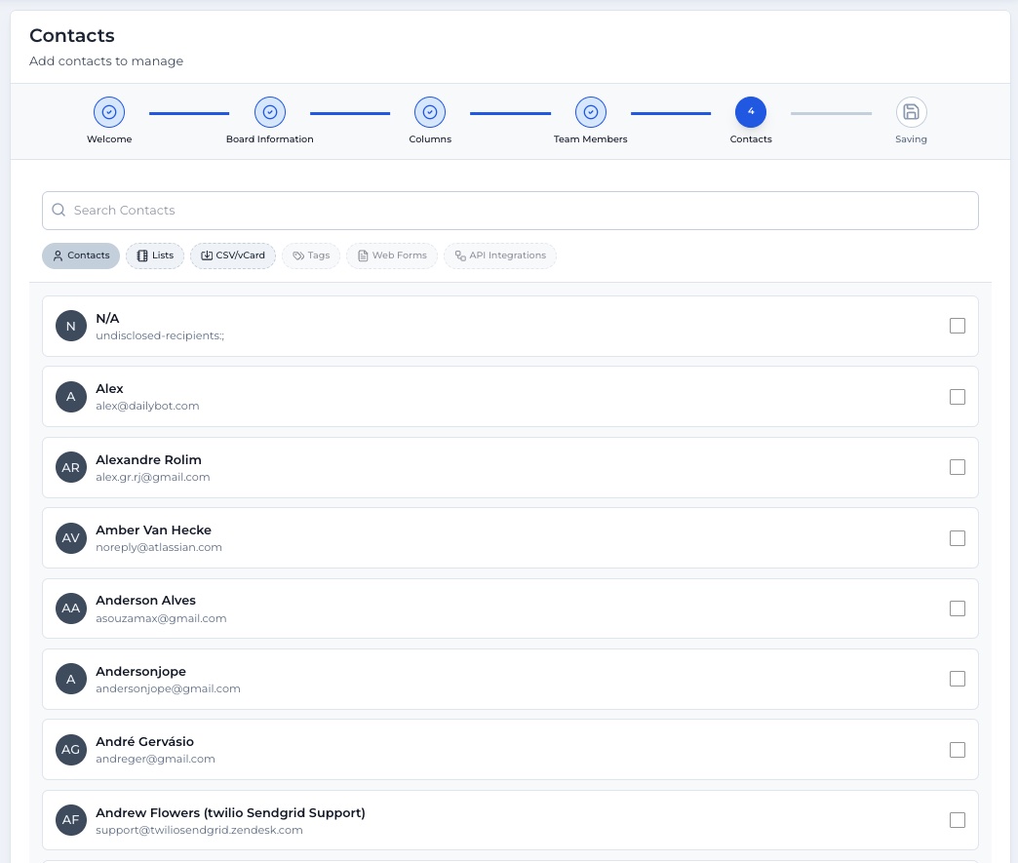Screen dimensions: 1018x863
Task: Click the AF avatar for Andrew Flowers
Action: (x=71, y=820)
